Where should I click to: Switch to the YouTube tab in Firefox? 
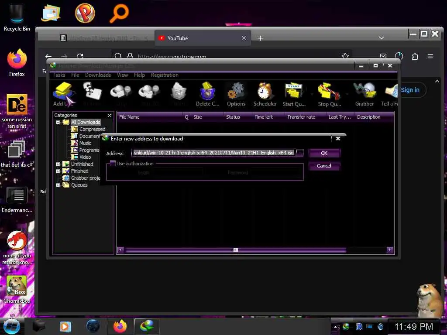[x=203, y=38]
